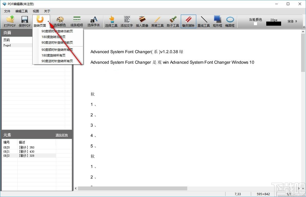Click the vertical scrollbar thumb
The width and height of the screenshot is (306, 197).
(x=303, y=53)
